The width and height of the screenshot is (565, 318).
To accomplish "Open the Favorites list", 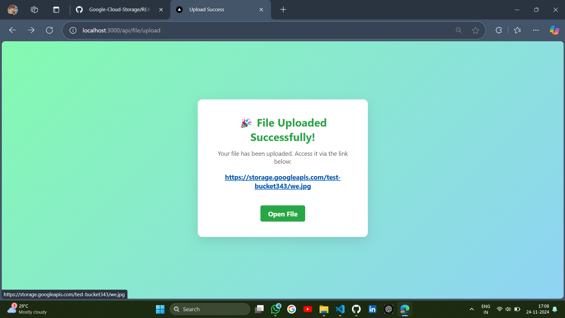I will click(x=517, y=30).
